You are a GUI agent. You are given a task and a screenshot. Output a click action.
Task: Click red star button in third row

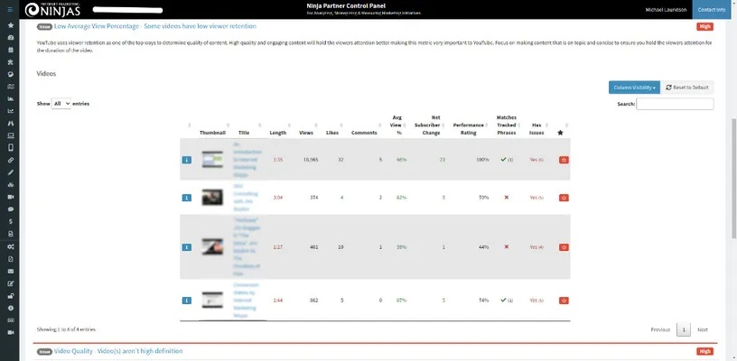pyautogui.click(x=564, y=246)
